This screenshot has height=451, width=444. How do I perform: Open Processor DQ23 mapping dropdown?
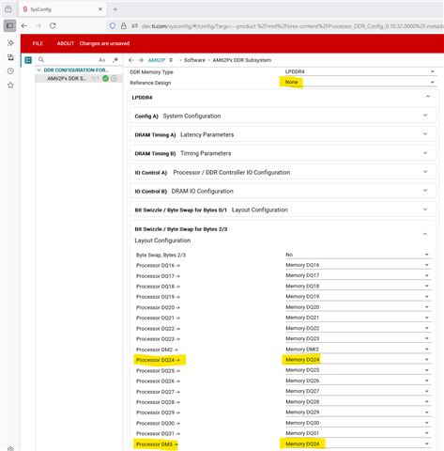tap(359, 338)
